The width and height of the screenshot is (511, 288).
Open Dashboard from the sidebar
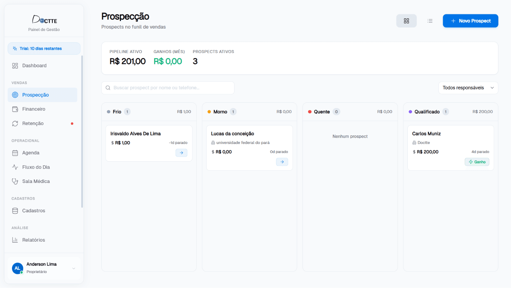(42, 66)
